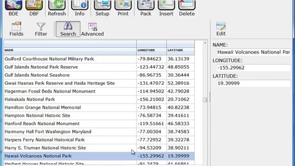
Task: Click latitude cell 52.38916
Action: tap(181, 83)
